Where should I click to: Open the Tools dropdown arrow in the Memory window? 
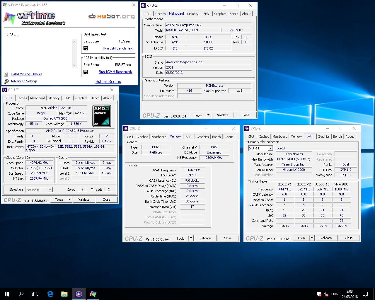[191, 238]
